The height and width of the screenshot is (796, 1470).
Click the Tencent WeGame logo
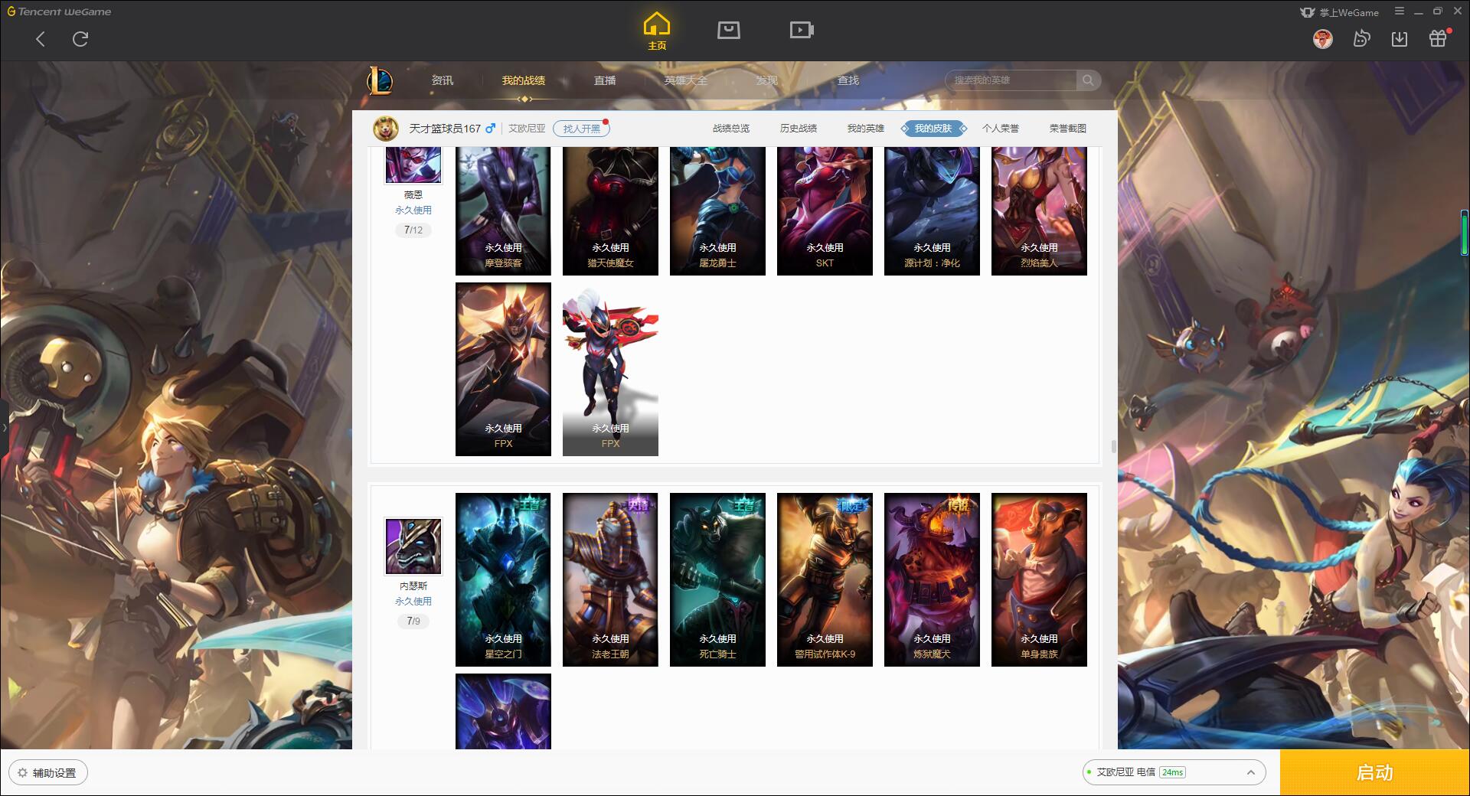click(x=59, y=11)
